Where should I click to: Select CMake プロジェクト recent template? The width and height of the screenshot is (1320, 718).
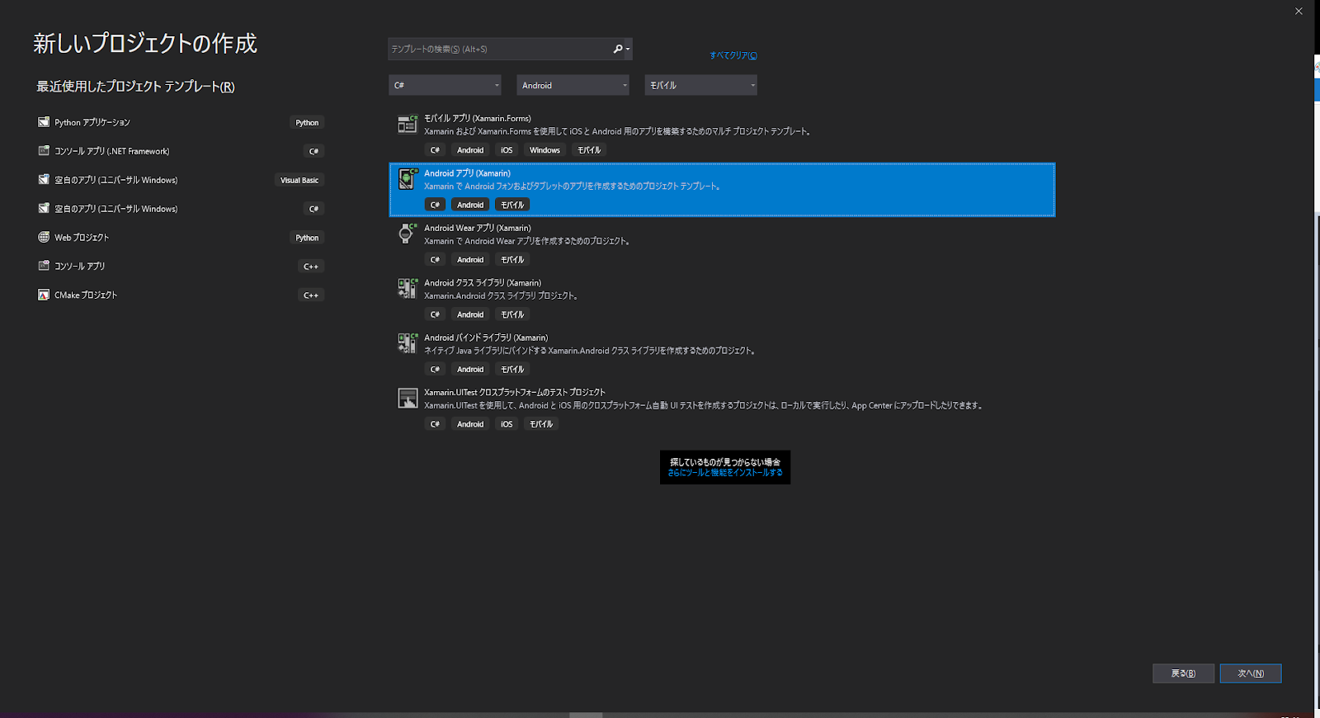(x=181, y=295)
